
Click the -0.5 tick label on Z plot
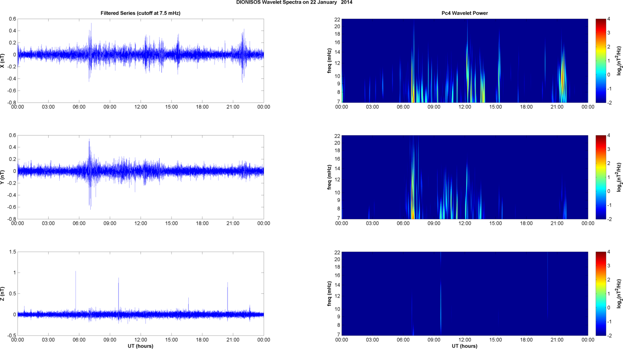[12, 336]
